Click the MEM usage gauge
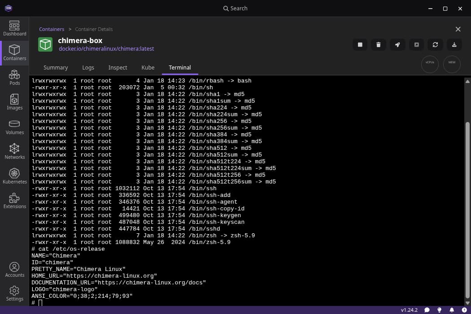Image resolution: width=471 pixels, height=314 pixels. coord(452,64)
